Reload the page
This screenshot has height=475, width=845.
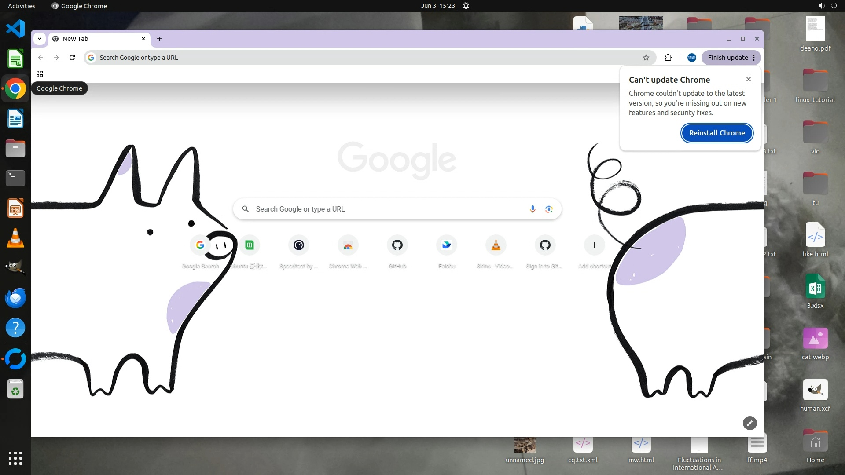(72, 58)
